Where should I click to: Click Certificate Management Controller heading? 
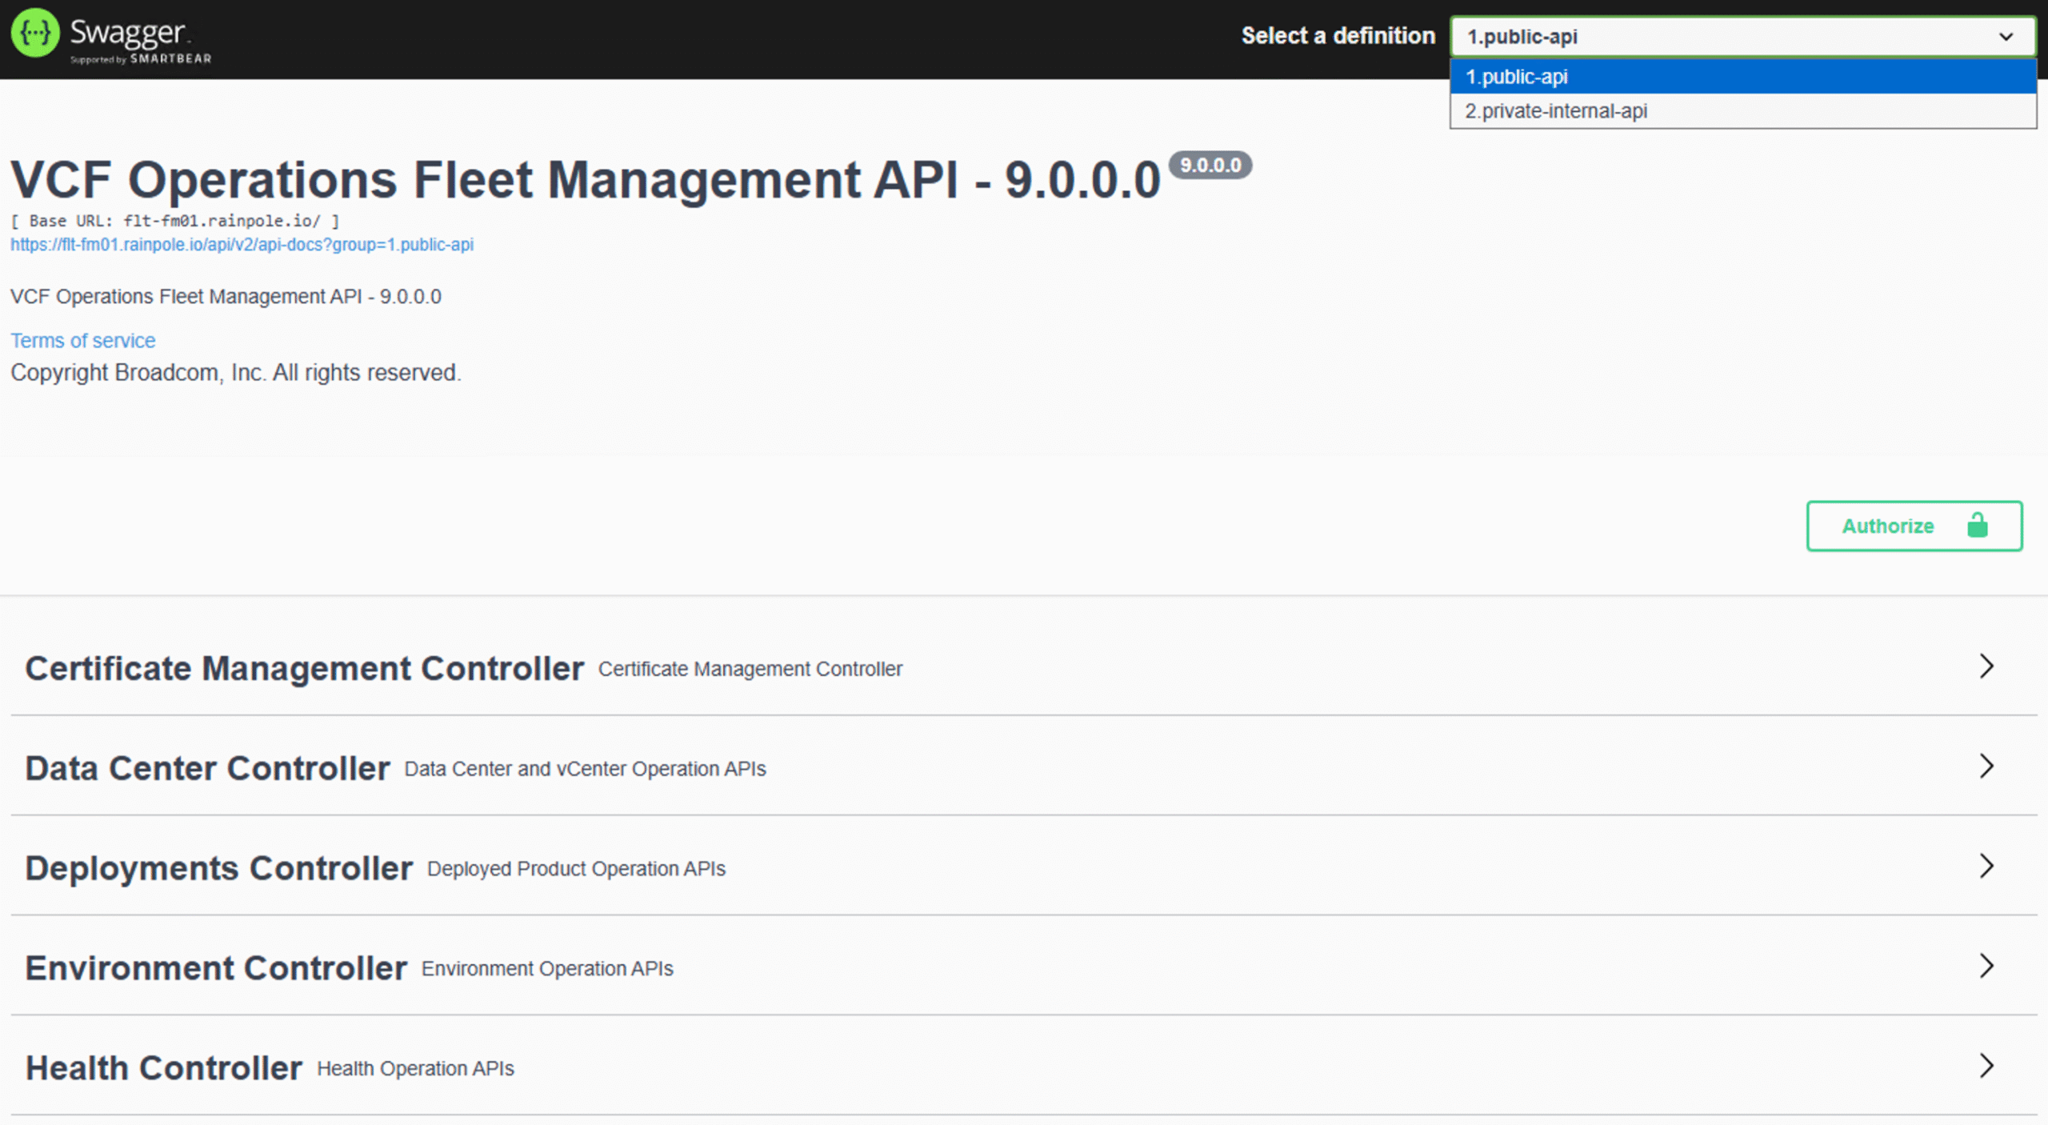click(304, 668)
